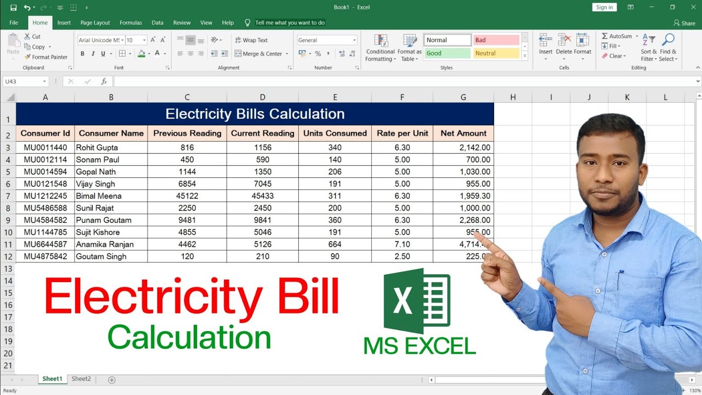Choose the Good cell style swatch
Viewport: 702px width, 395px height.
(448, 53)
